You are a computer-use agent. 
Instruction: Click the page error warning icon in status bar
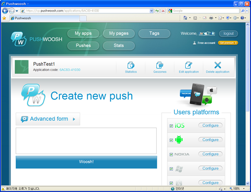[3, 189]
